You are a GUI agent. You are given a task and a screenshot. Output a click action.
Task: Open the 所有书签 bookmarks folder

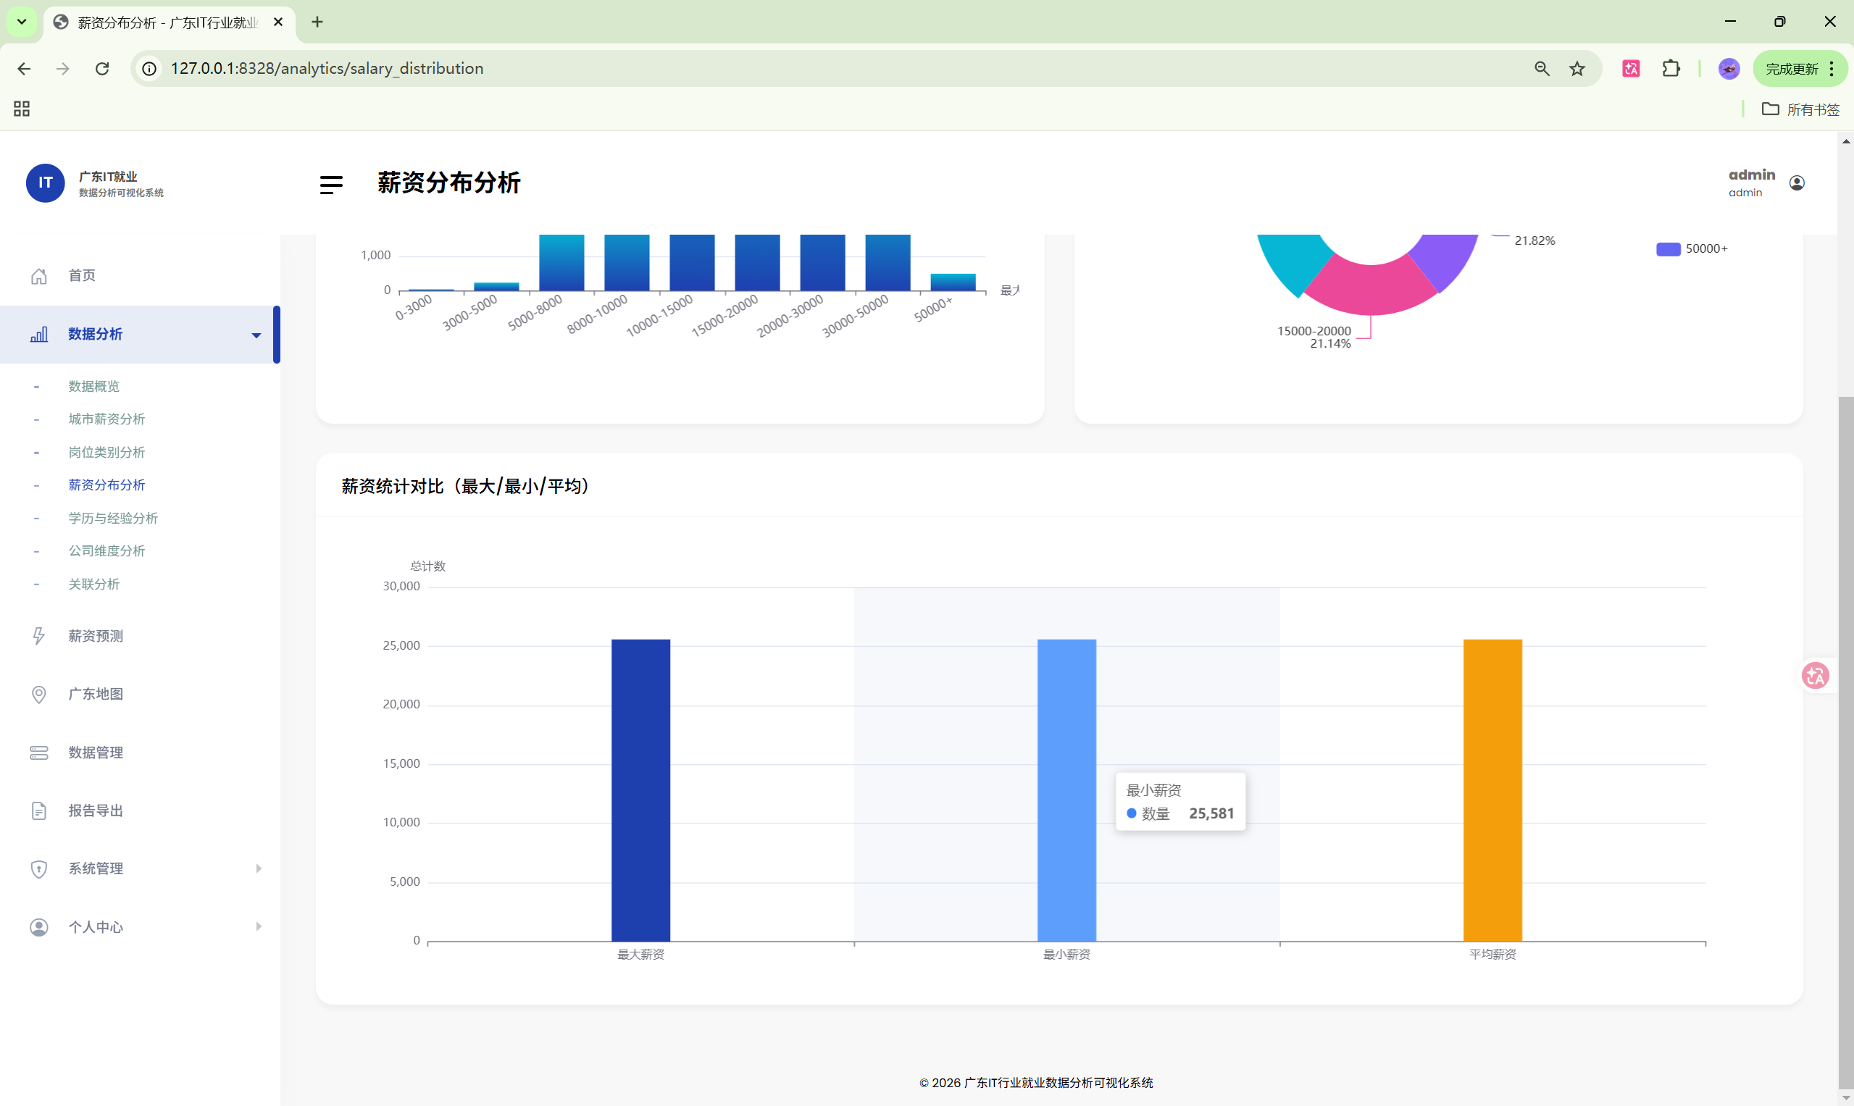click(1800, 109)
